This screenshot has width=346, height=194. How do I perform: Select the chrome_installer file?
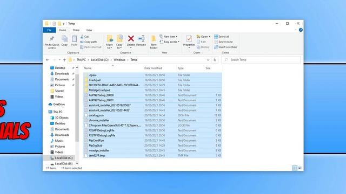[x=152, y=120]
